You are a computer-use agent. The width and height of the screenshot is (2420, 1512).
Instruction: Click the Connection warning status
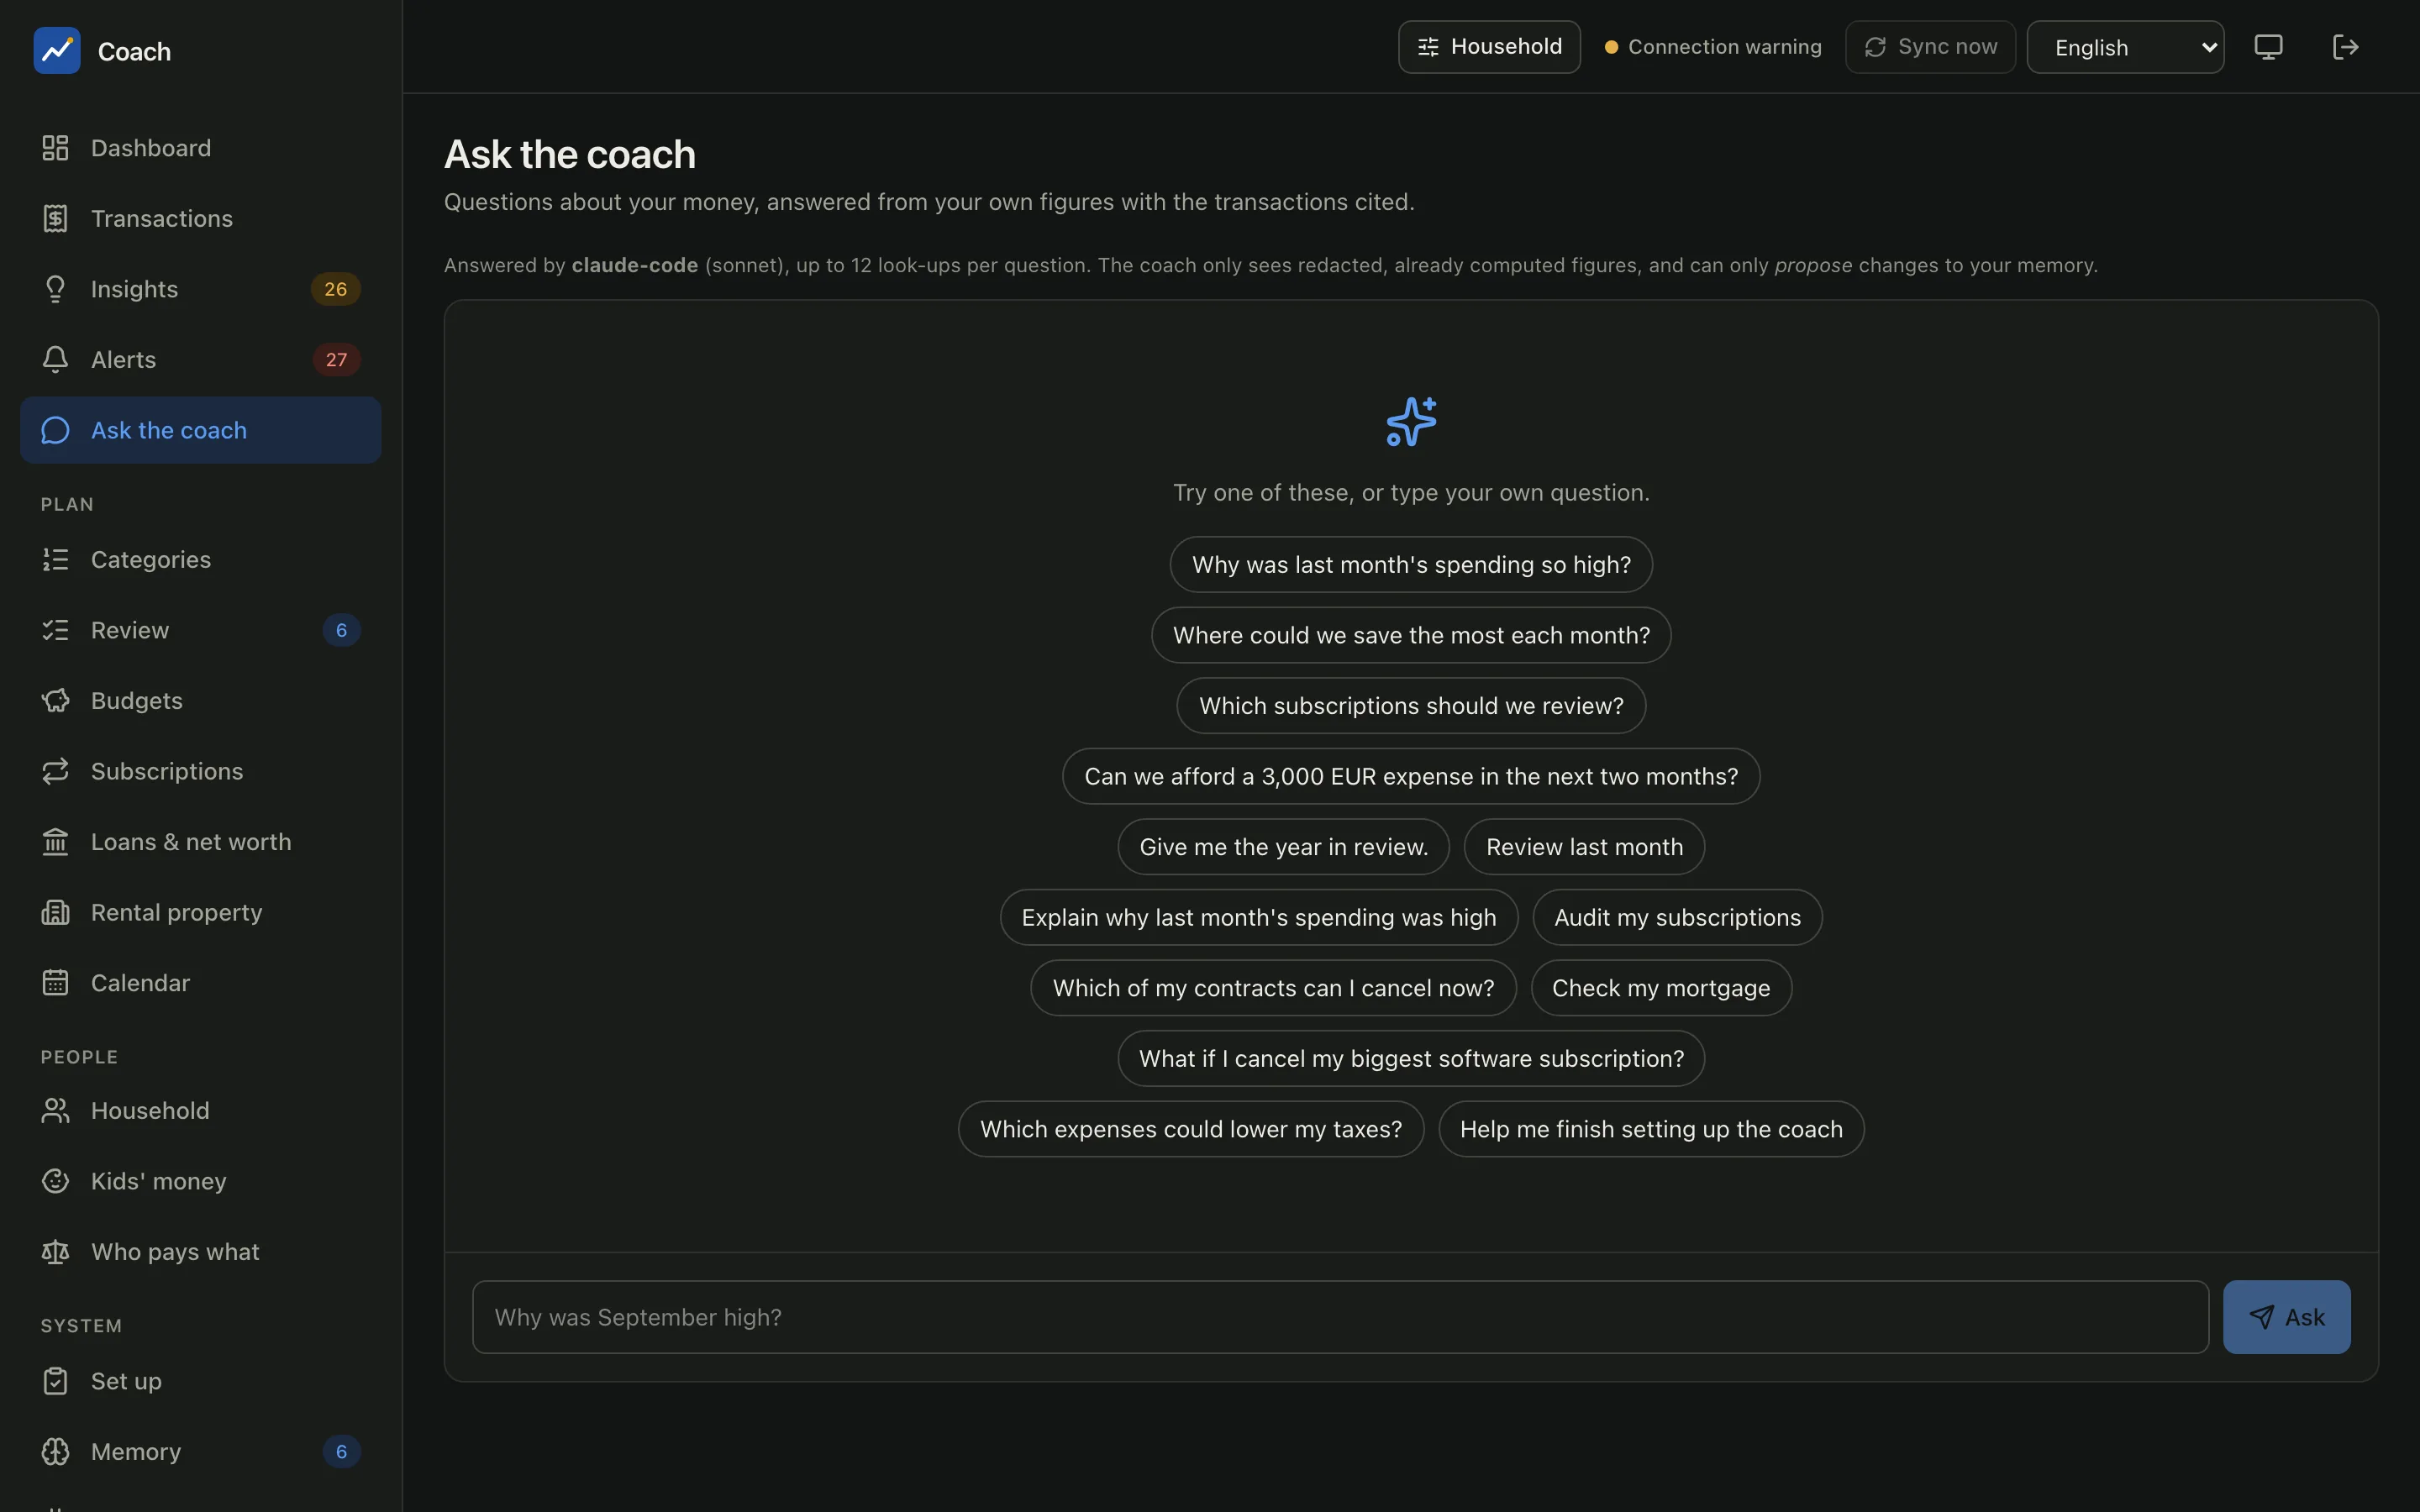tap(1713, 47)
